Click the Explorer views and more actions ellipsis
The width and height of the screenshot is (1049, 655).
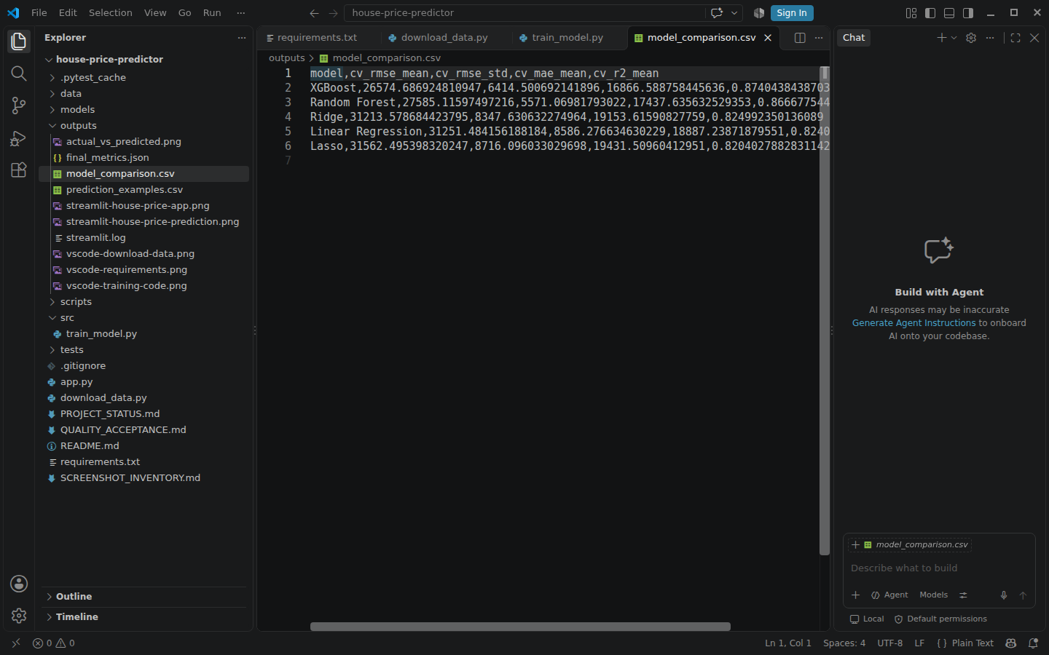[242, 38]
